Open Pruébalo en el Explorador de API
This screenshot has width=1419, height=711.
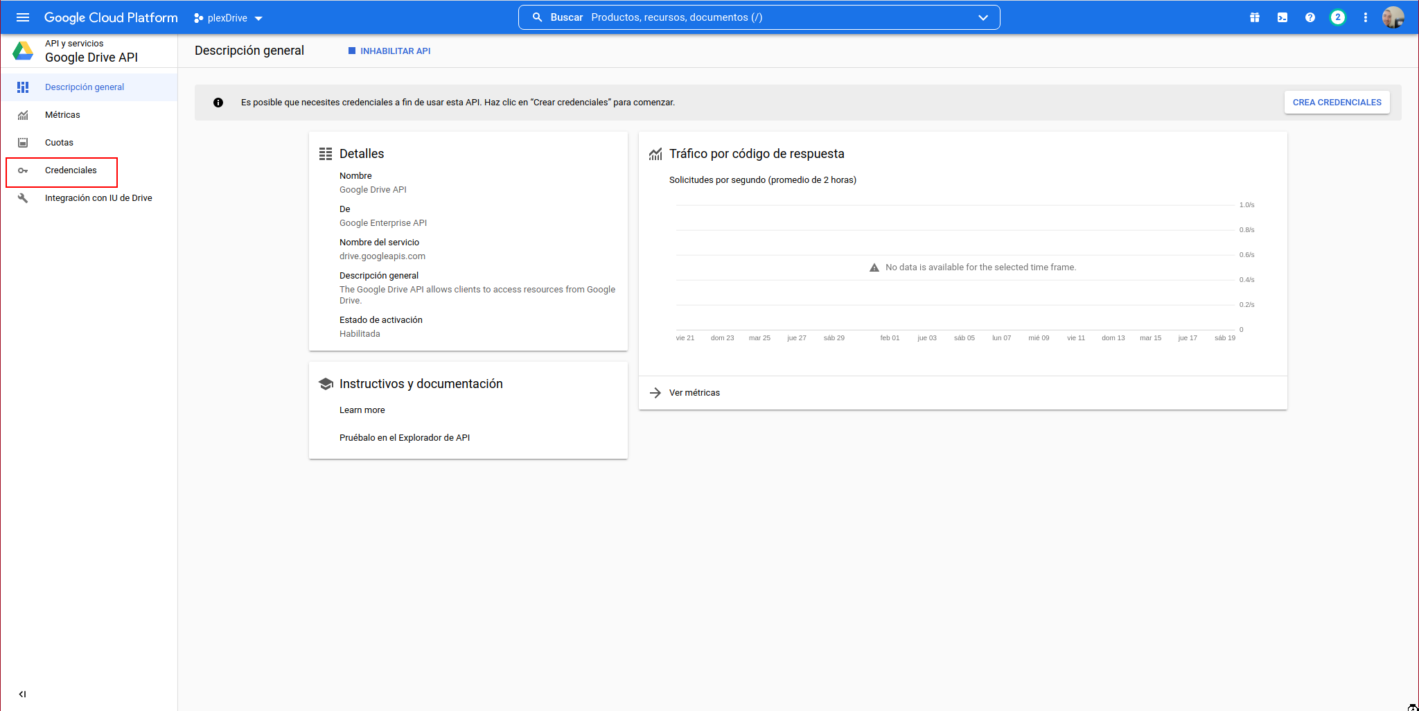click(x=405, y=438)
